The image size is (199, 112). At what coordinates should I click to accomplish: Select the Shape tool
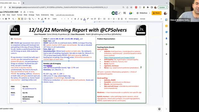[30, 19]
